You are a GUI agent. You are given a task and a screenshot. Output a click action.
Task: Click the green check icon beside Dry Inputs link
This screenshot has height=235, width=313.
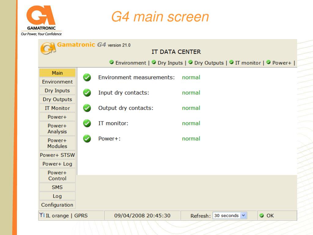154,62
